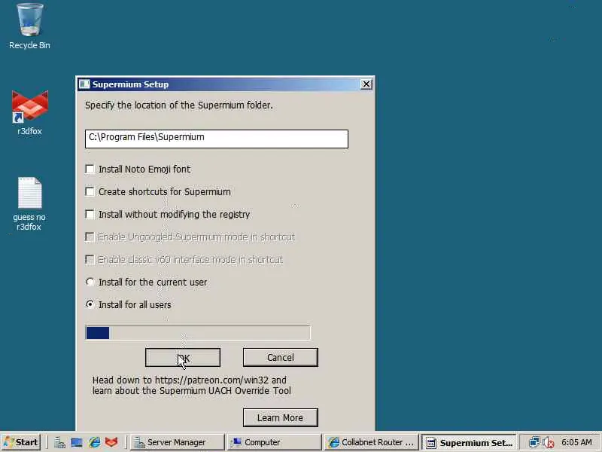
Task: Launch Internet Explorer from quick launch
Action: point(95,442)
